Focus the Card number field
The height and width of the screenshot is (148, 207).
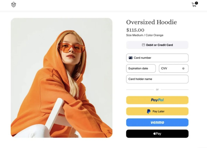pyautogui.click(x=161, y=58)
